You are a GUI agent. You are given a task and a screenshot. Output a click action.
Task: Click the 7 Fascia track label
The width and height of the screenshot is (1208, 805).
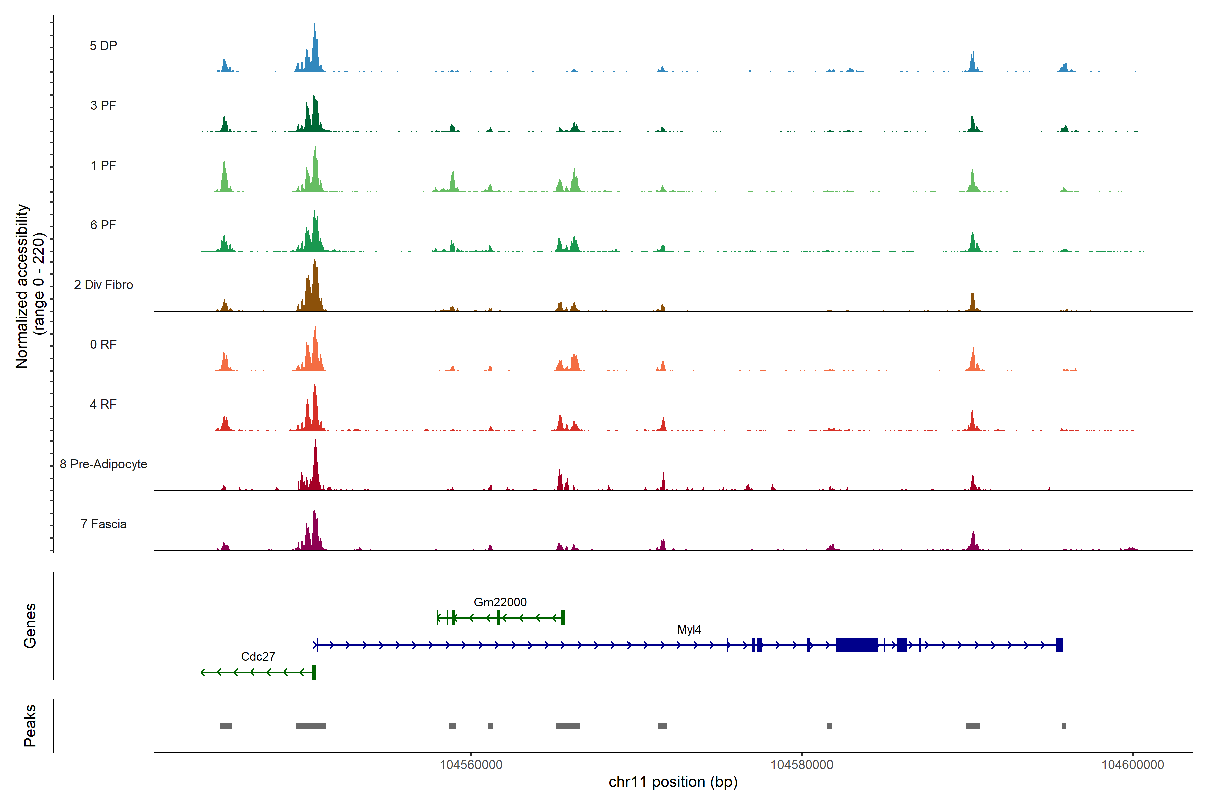(x=103, y=524)
